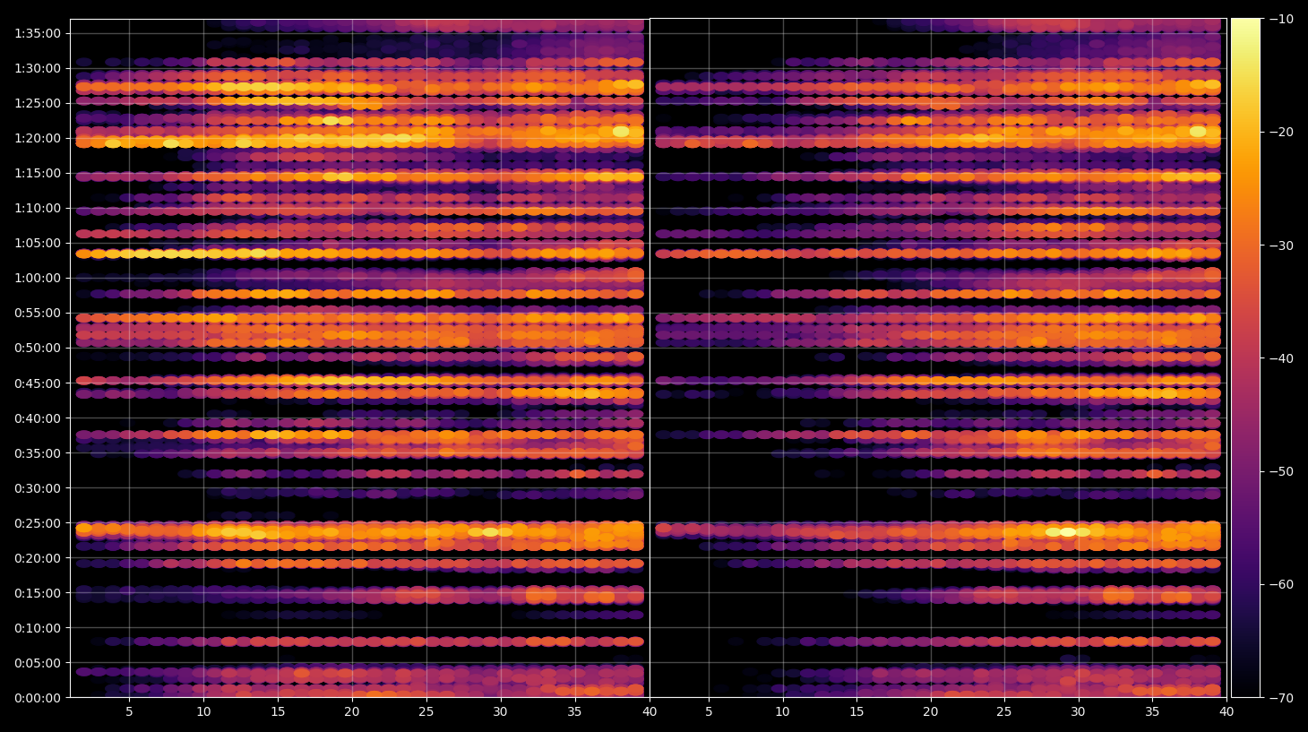1308x732 pixels.
Task: Click the 0:10:00 tick label
Action: tap(38, 628)
